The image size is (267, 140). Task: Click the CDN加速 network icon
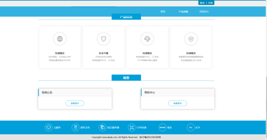pyautogui.click(x=132, y=127)
